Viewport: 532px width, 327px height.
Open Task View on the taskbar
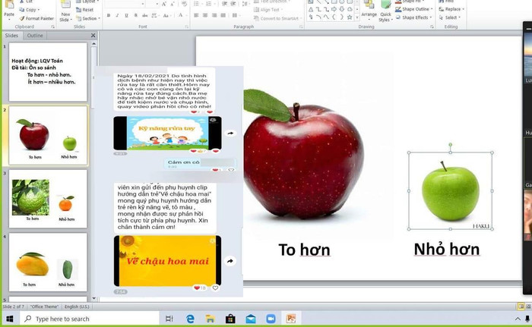point(169,319)
